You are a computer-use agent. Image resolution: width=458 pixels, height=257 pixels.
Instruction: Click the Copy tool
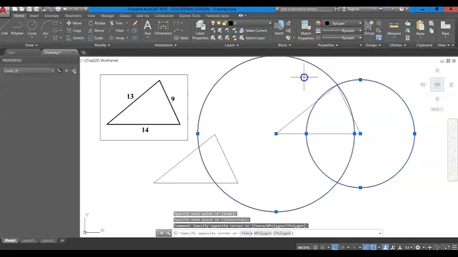tap(74, 31)
